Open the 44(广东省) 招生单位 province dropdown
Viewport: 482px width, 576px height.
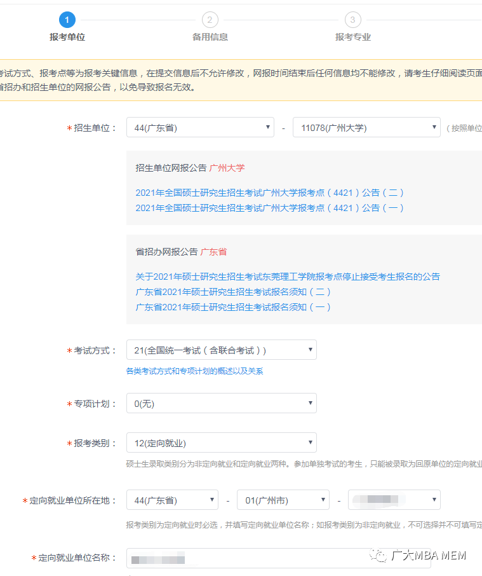click(x=200, y=127)
